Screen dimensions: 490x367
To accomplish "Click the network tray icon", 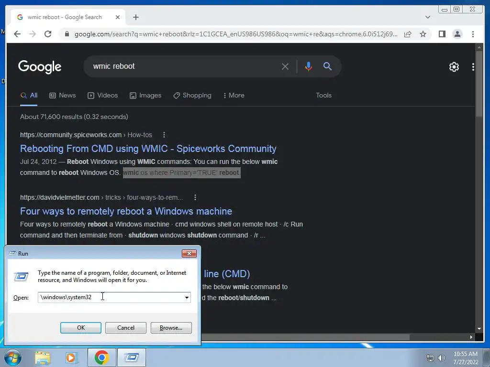I will tap(430, 358).
